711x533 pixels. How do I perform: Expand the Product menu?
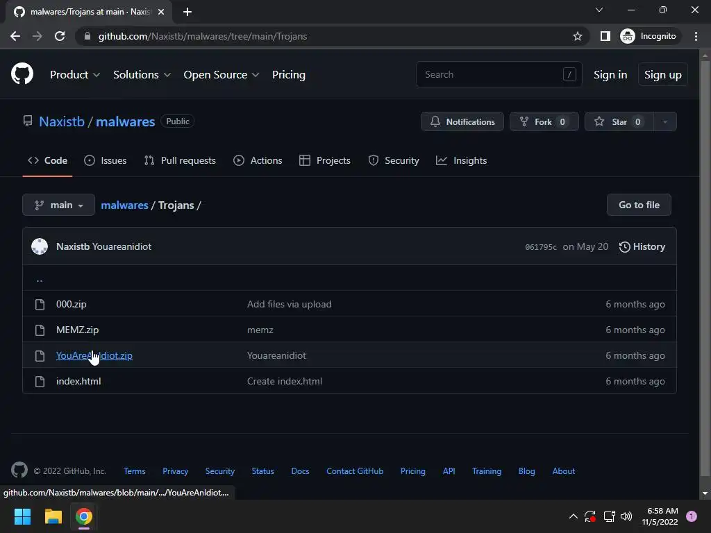pyautogui.click(x=75, y=75)
